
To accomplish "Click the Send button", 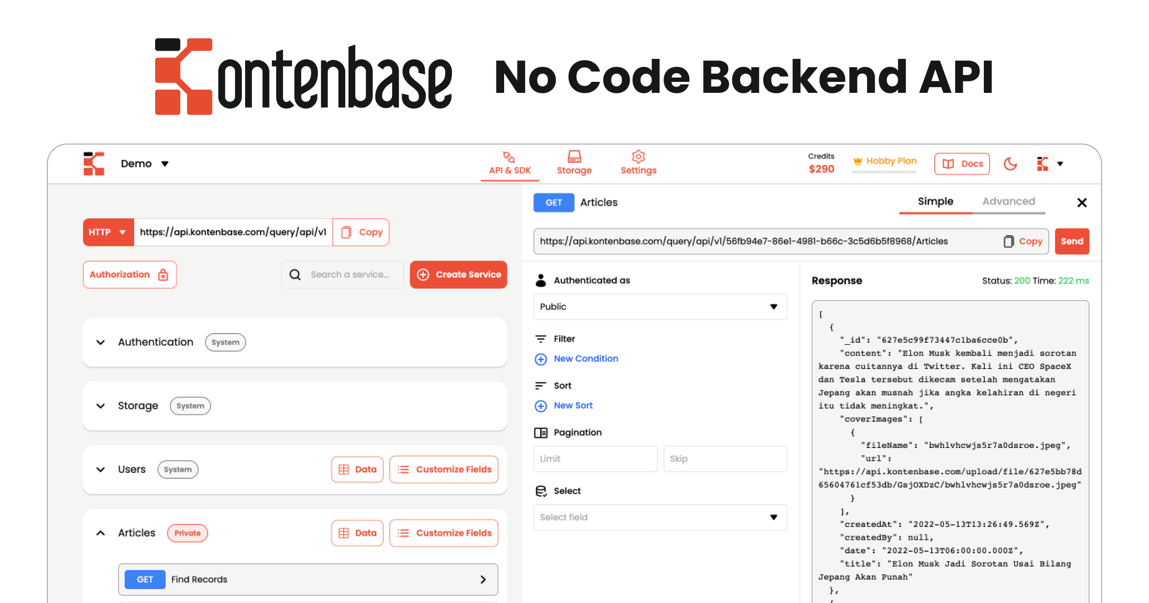I will (x=1072, y=241).
